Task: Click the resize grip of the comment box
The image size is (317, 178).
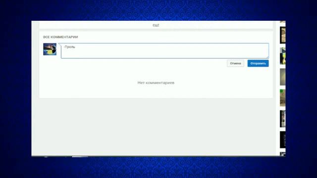Action: pyautogui.click(x=267, y=57)
